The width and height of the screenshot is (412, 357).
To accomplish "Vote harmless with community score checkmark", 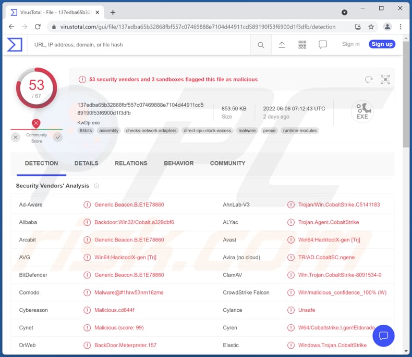I will click(x=58, y=137).
